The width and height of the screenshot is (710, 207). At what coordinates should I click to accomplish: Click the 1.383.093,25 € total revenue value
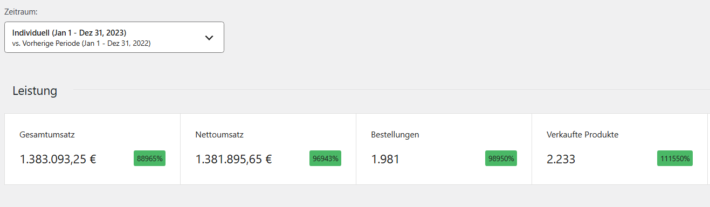(x=58, y=159)
